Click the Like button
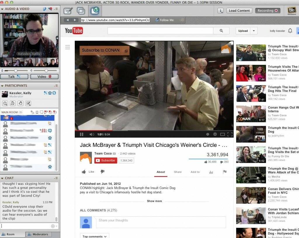The height and width of the screenshot is (238, 299). pos(88,172)
